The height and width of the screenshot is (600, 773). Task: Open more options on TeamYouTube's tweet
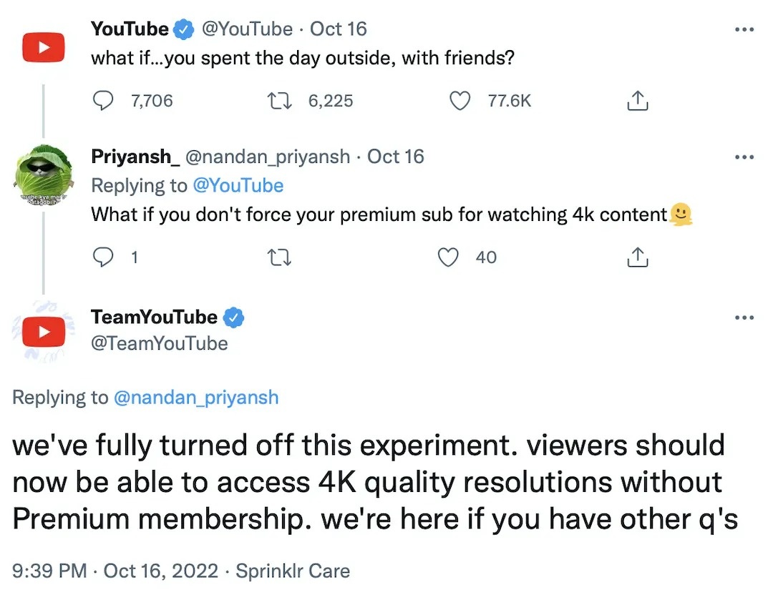pyautogui.click(x=744, y=317)
